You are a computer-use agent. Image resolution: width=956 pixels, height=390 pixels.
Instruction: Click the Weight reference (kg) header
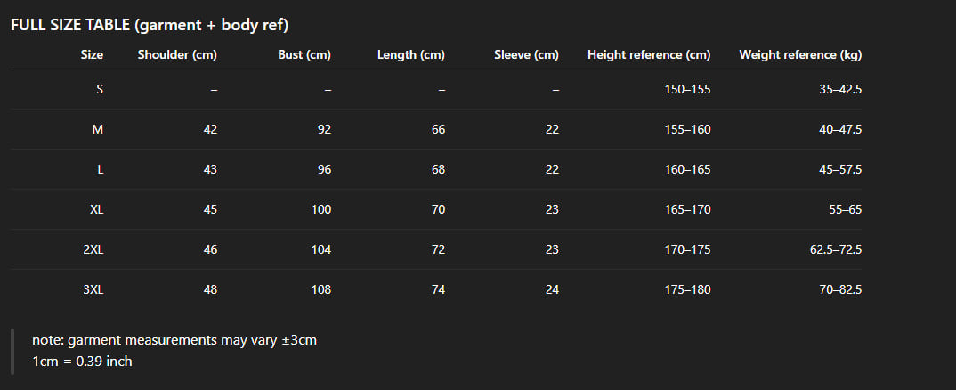pyautogui.click(x=800, y=54)
